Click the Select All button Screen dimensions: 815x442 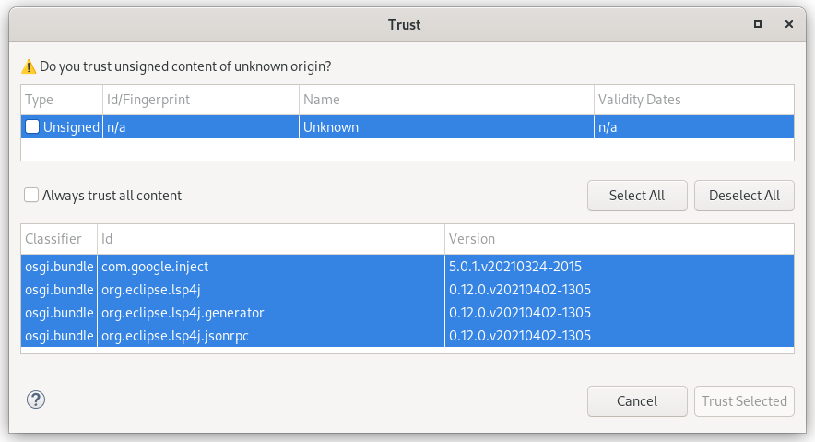637,196
